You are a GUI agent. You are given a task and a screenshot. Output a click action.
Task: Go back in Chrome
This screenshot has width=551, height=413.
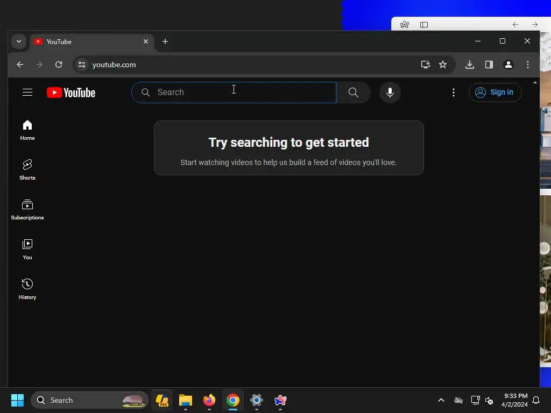[x=20, y=65]
